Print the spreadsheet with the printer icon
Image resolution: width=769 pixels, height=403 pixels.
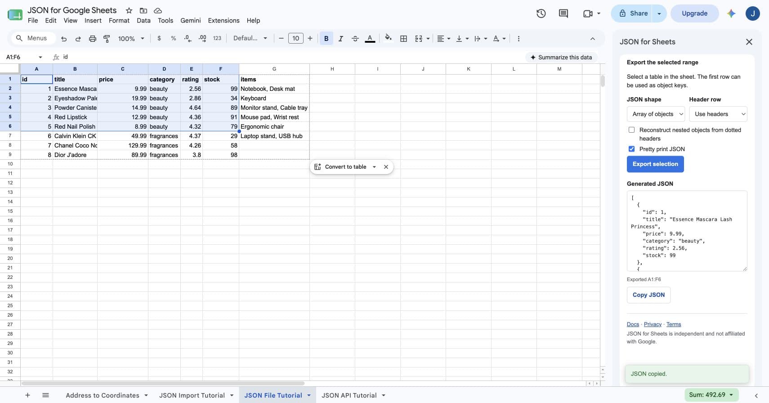click(x=92, y=39)
